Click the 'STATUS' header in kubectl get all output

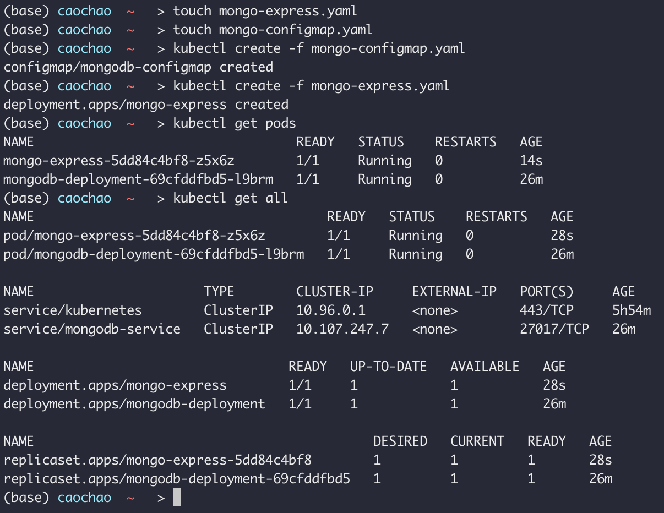click(x=412, y=217)
